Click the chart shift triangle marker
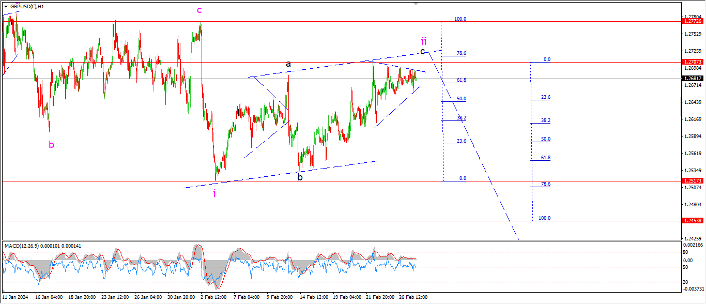Image resolution: width=706 pixels, height=304 pixels. (415, 4)
